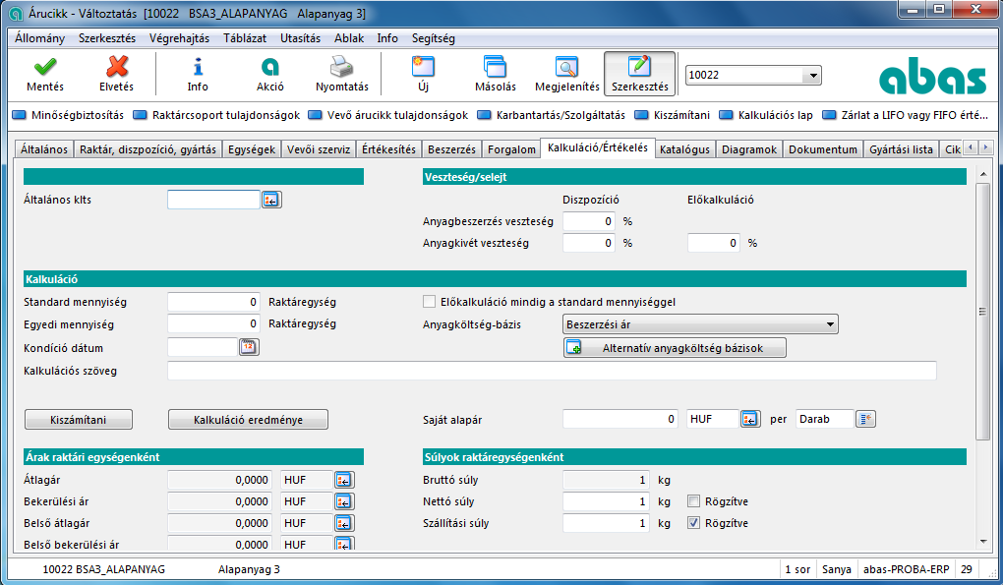The width and height of the screenshot is (1003, 585).
Task: Switch to the Diagramok tab
Action: click(x=749, y=149)
